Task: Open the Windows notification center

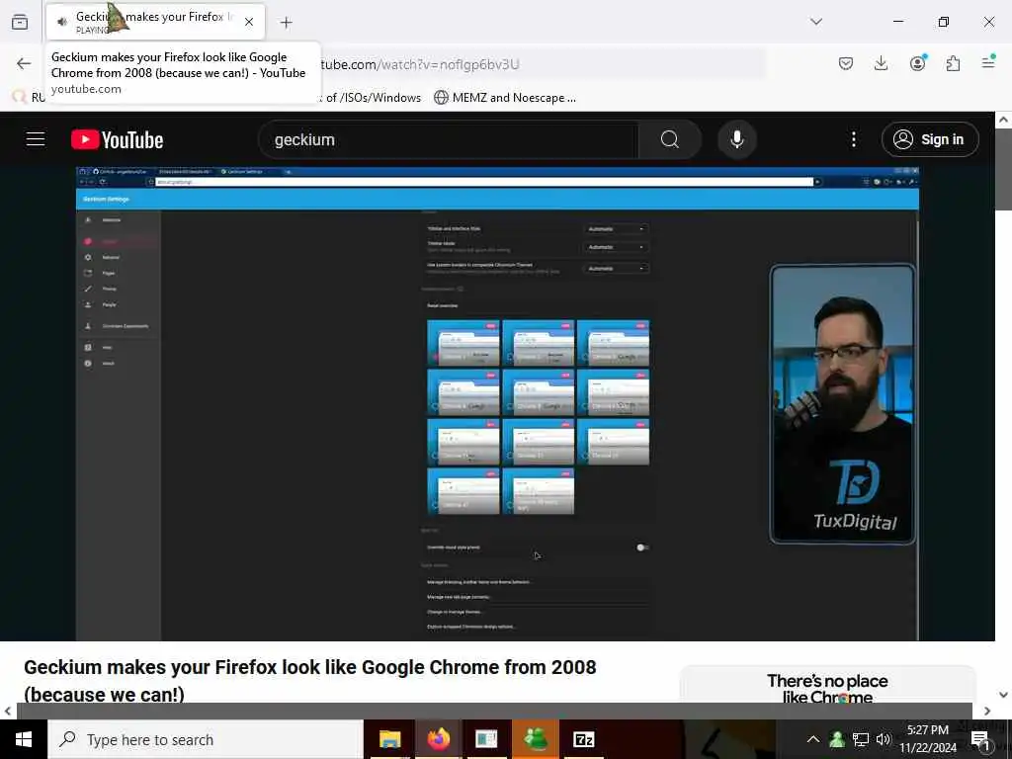Action: 979,741
